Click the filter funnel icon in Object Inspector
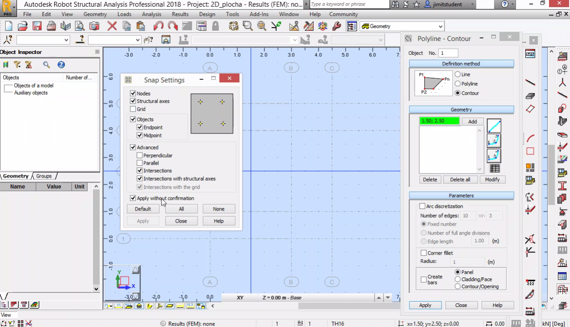Viewport: 570px width, 327px height. tap(17, 65)
